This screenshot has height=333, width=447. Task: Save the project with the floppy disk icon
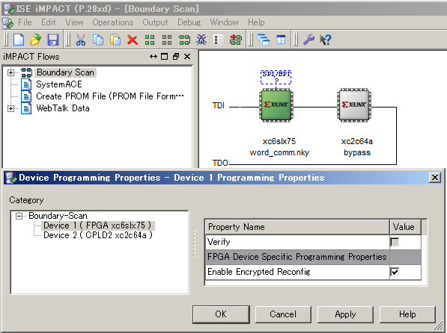53,40
